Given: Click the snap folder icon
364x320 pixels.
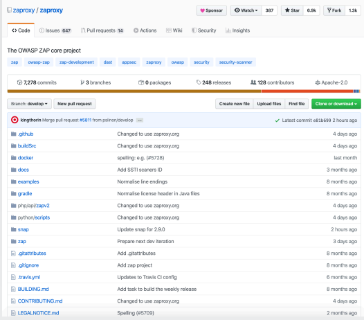Looking at the screenshot, I should (13, 229).
